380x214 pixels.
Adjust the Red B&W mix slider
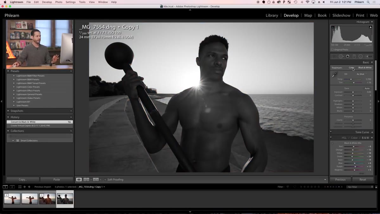pyautogui.click(x=354, y=147)
